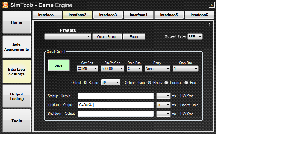Switch to Interface6 tab
The image size is (291, 164).
coord(199,15)
